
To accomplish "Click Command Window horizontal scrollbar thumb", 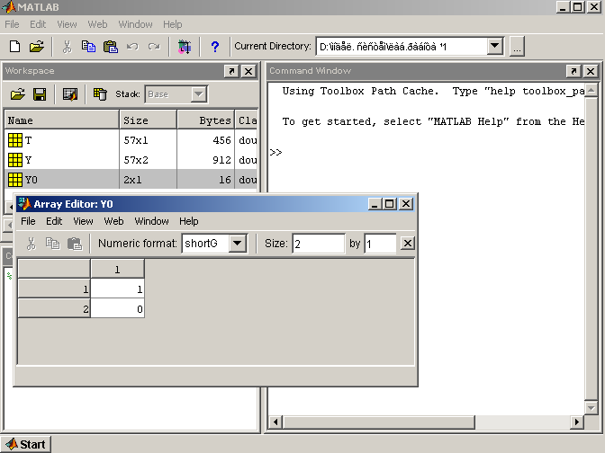I will point(379,422).
